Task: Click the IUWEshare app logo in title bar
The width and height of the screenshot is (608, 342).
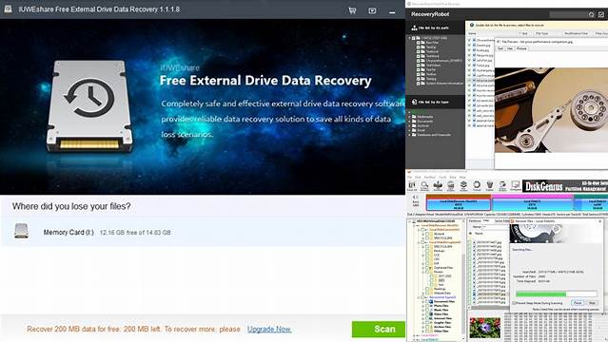Action: pyautogui.click(x=8, y=9)
